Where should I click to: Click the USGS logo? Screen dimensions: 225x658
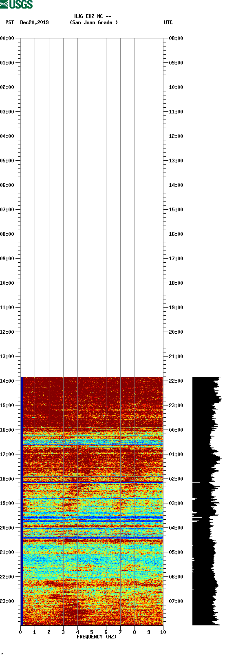(16, 4)
